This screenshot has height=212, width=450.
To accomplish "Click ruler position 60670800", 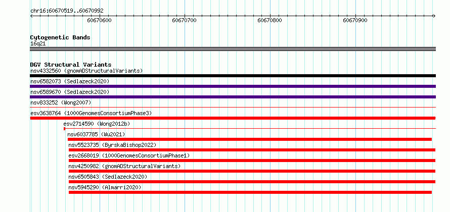I will click(x=270, y=20).
